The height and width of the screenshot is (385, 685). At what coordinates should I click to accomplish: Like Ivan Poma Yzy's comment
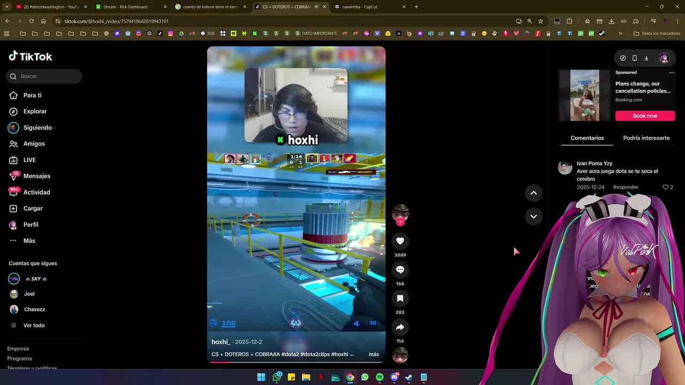(x=666, y=187)
